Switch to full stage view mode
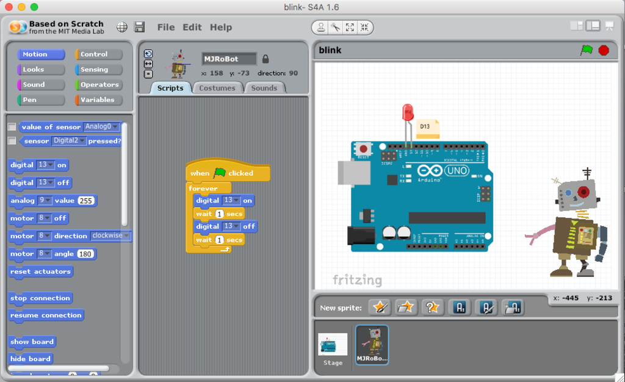Viewport: 625px width, 382px height. point(593,26)
